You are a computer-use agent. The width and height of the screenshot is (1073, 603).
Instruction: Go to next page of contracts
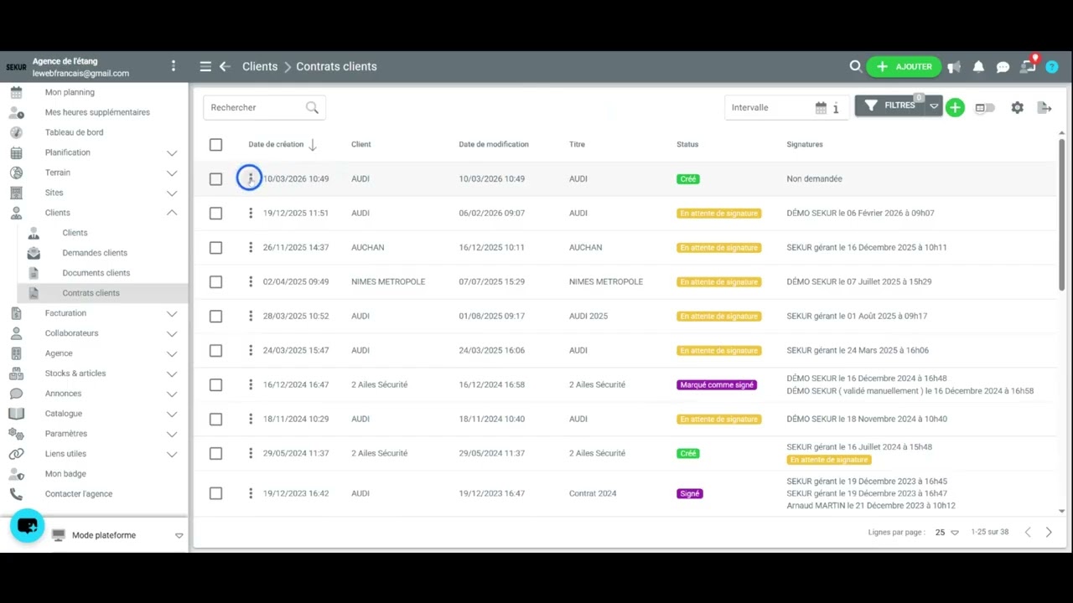tap(1048, 532)
